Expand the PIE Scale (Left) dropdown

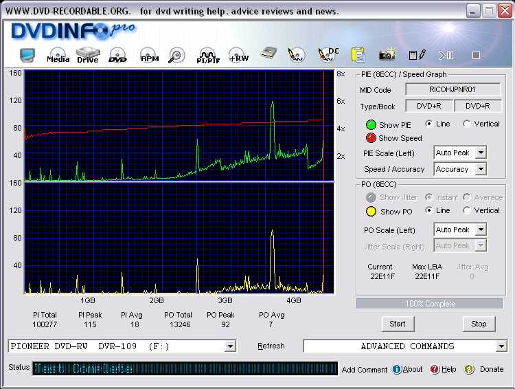[481, 153]
